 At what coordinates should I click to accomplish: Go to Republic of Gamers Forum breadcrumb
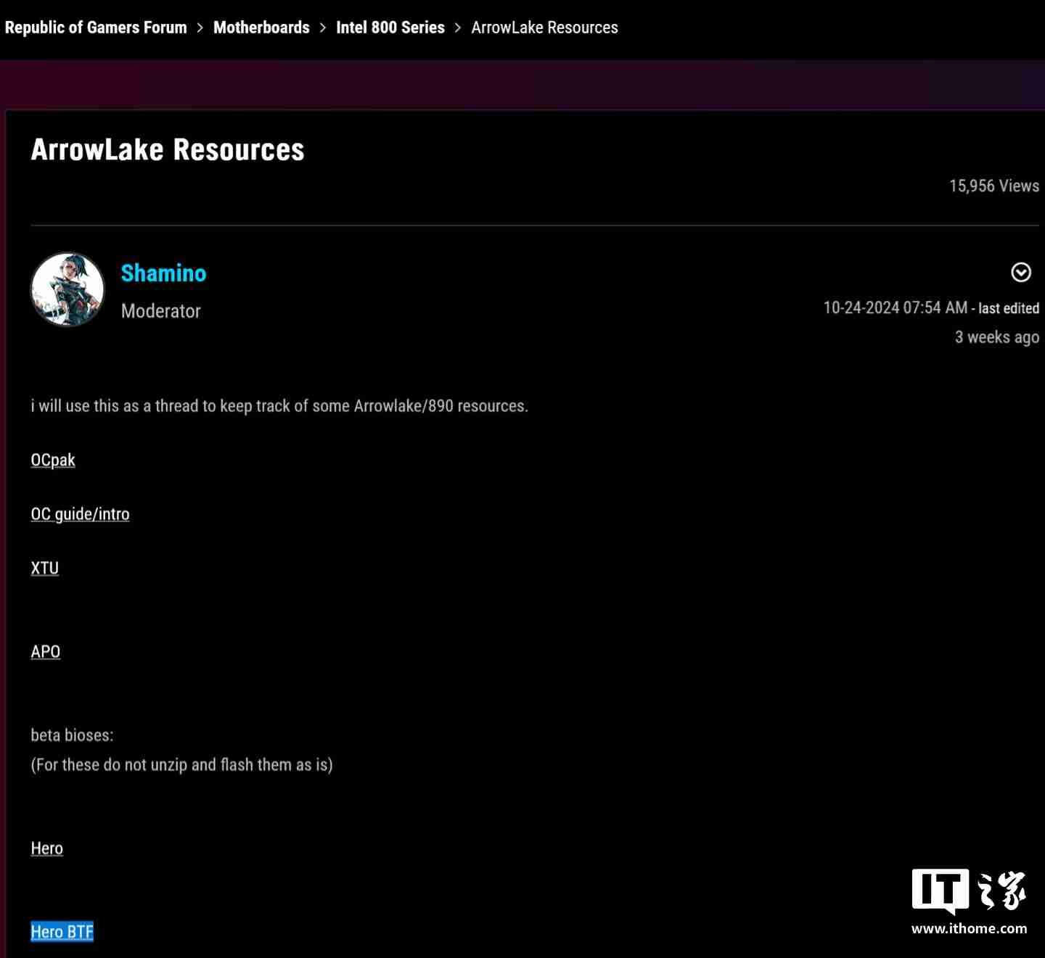(96, 28)
